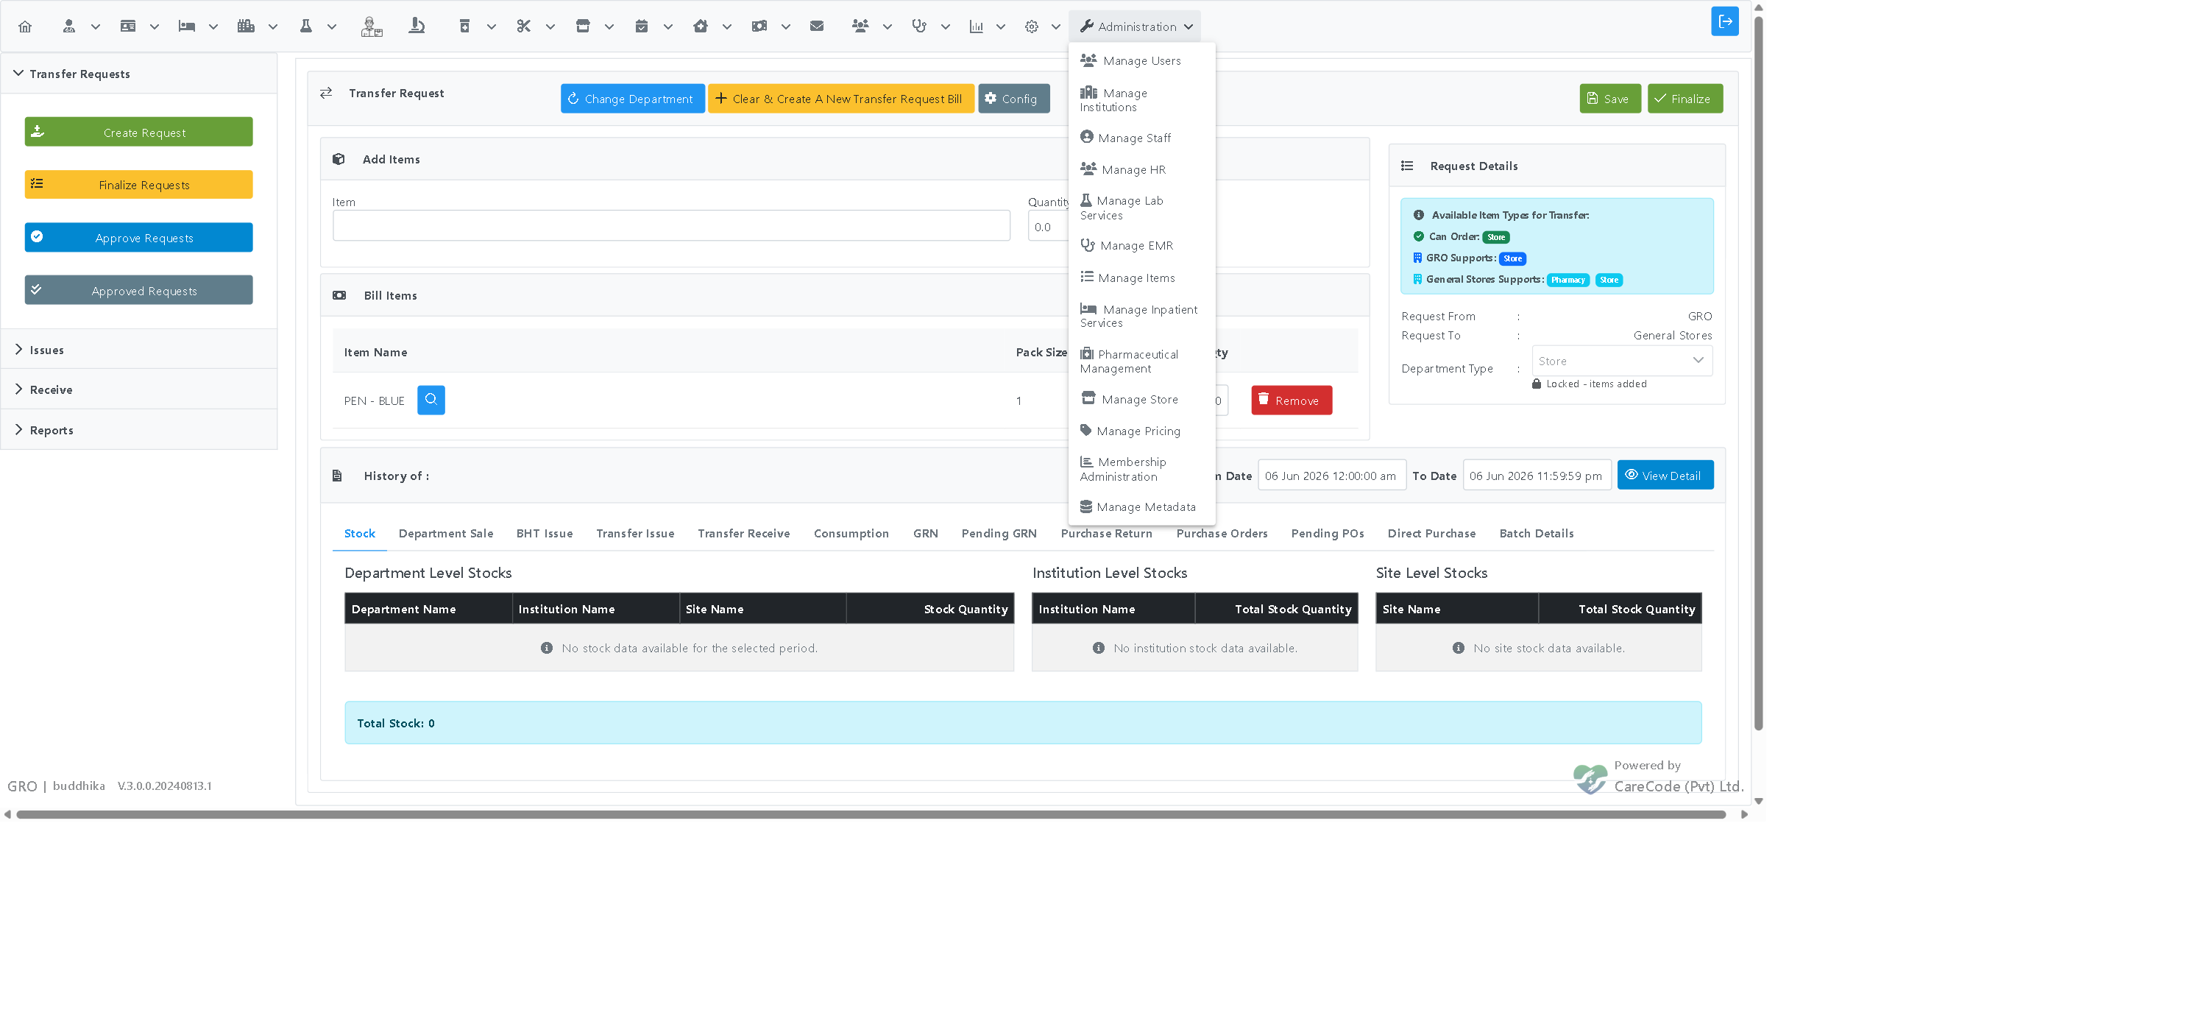Open the lab flask icon menu

pos(305,27)
